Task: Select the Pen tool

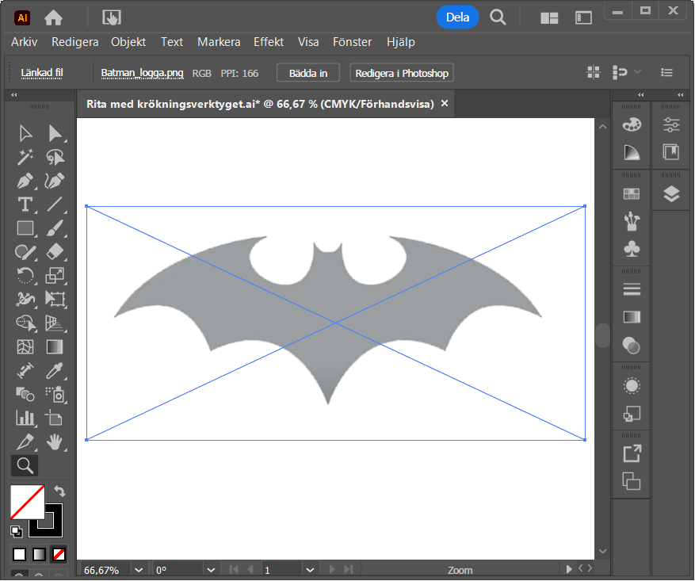Action: click(x=25, y=181)
